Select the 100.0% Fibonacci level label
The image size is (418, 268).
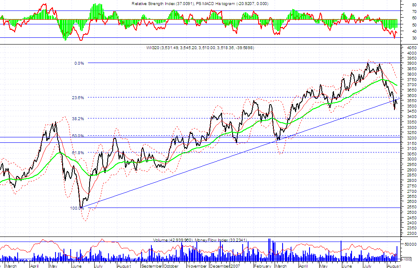pos(77,208)
